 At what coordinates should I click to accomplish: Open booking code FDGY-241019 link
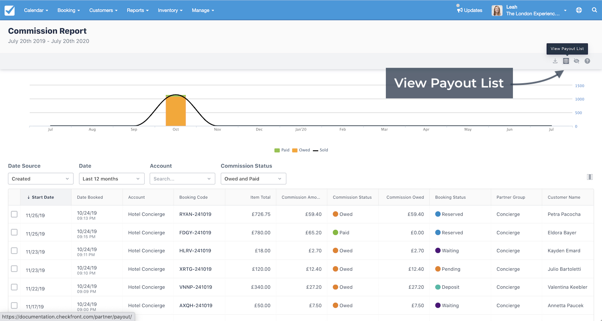[195, 233]
